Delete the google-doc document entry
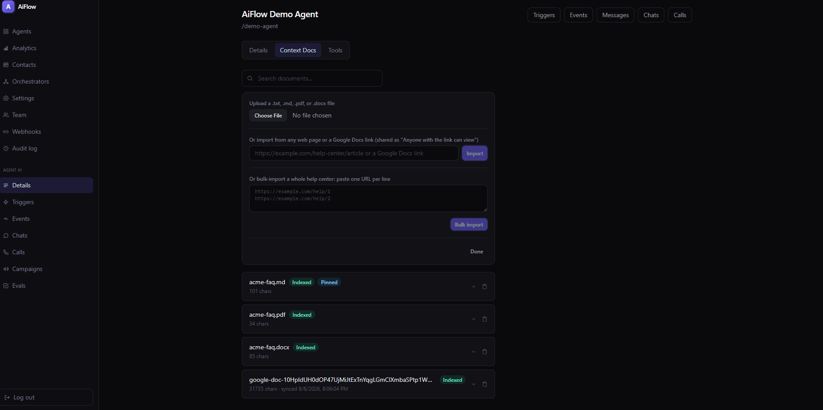 tap(484, 384)
